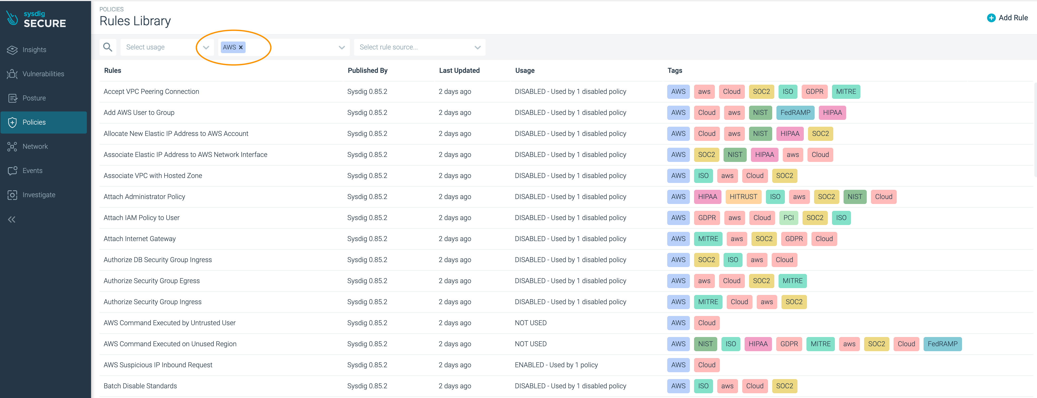This screenshot has width=1037, height=398.
Task: Click the POLICIES breadcrumb link
Action: (112, 9)
